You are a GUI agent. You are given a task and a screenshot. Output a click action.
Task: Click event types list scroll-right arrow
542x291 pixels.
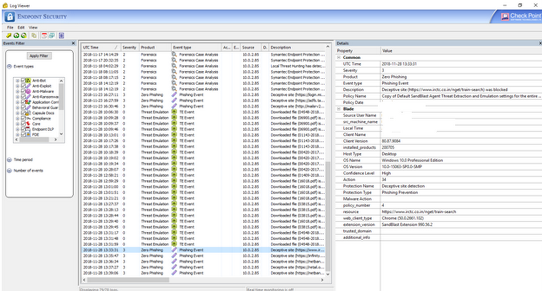(x=55, y=140)
